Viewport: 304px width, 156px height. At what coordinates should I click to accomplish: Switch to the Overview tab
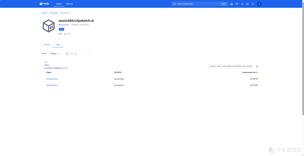pos(47,44)
